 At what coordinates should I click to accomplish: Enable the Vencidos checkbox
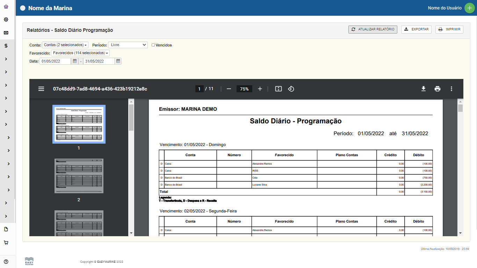[x=153, y=45]
